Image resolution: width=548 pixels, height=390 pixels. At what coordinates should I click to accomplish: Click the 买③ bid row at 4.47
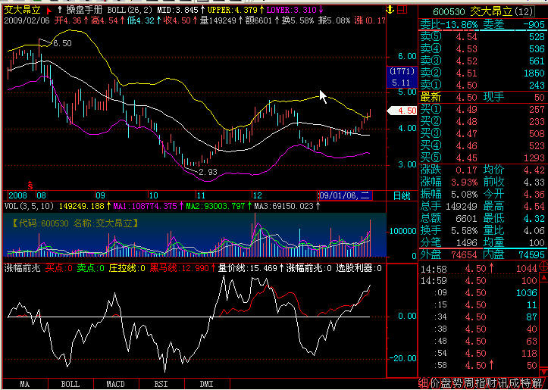(x=482, y=133)
